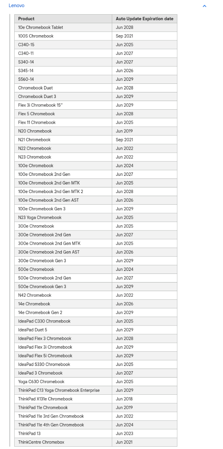Click the 10e Chromebook Tablet row

point(96,27)
